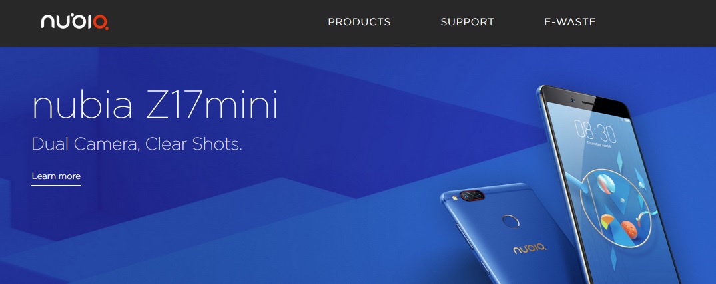
Task: Open the PRODUCTS menu
Action: tap(359, 22)
